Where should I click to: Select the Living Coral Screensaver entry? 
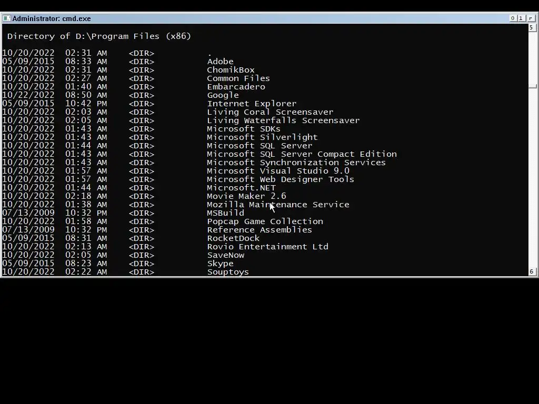270,112
